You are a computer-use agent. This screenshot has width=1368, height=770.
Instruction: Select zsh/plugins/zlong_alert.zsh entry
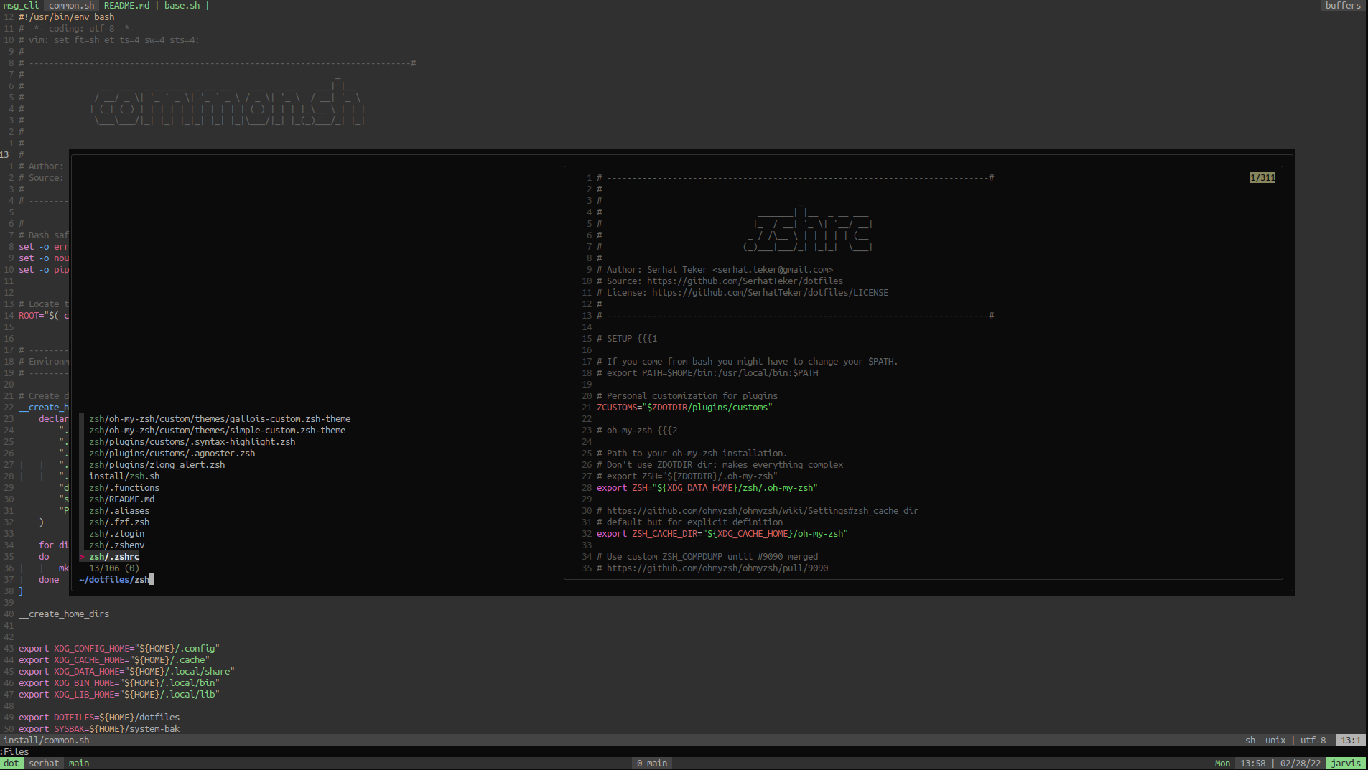tap(157, 464)
